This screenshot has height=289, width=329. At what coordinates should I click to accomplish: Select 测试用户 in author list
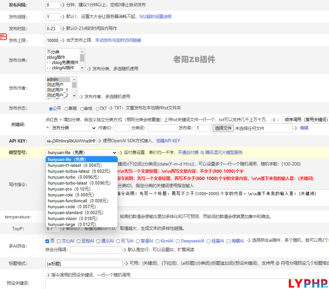[58, 85]
